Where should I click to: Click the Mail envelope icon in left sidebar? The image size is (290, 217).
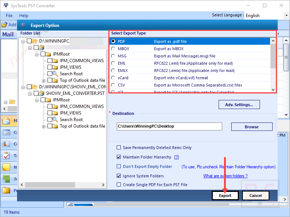[x=6, y=121]
